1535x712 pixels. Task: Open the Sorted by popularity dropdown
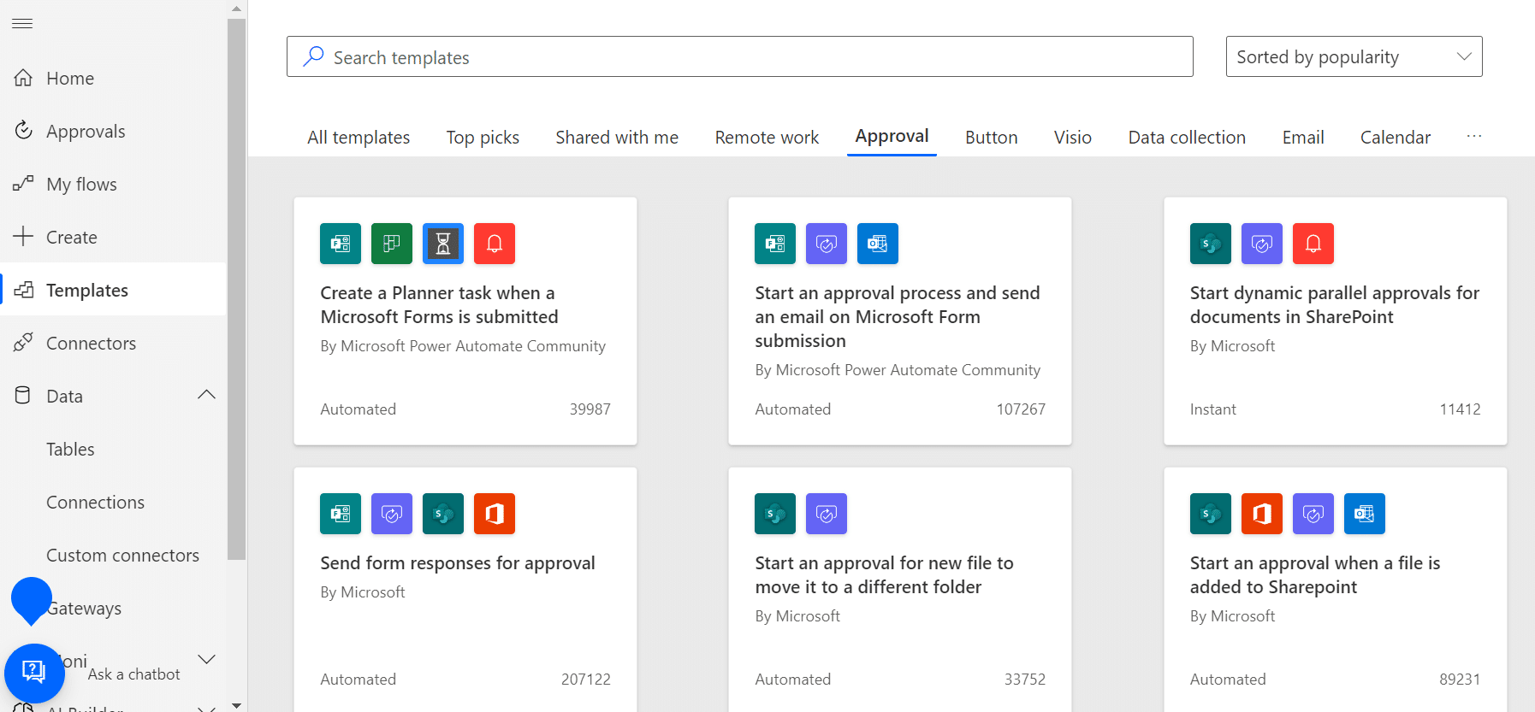tap(1354, 56)
